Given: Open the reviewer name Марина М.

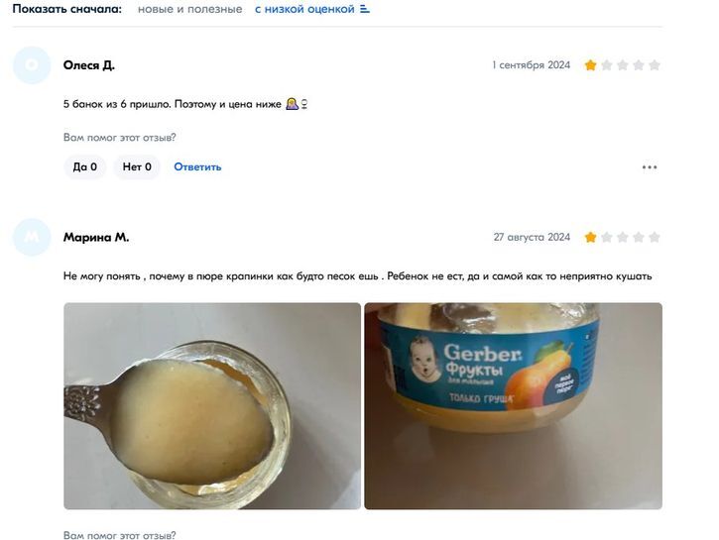Looking at the screenshot, I should coord(96,237).
